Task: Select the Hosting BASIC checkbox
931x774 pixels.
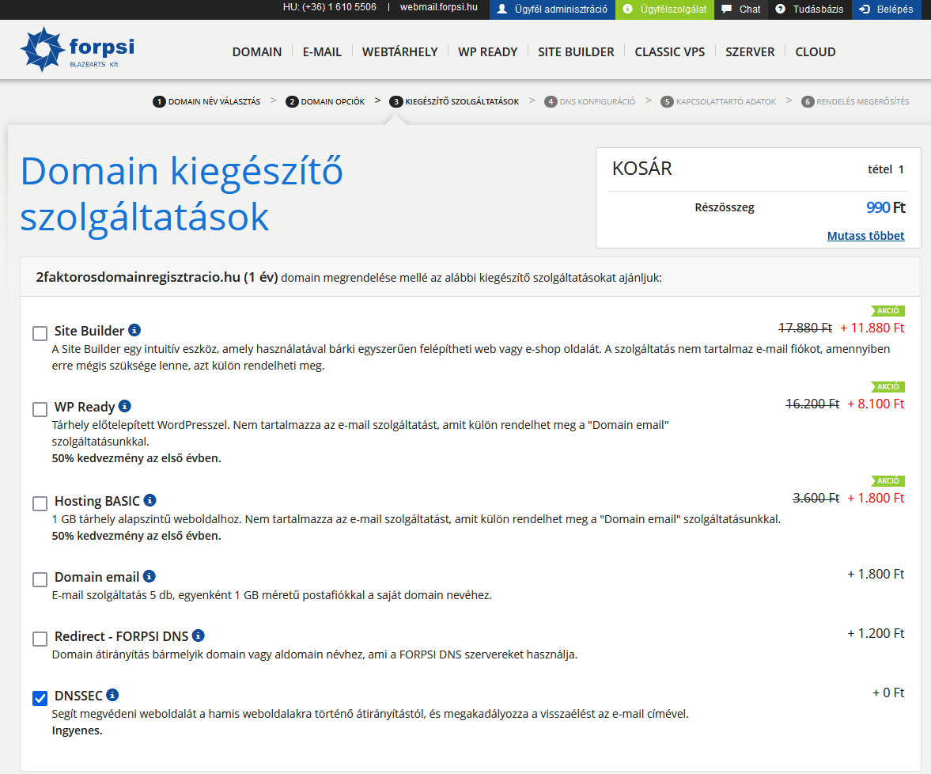Action: (40, 503)
